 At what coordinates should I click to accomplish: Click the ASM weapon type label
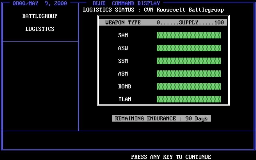(123, 74)
